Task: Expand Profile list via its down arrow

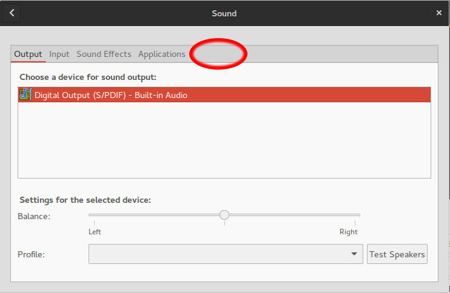Action: [354, 254]
